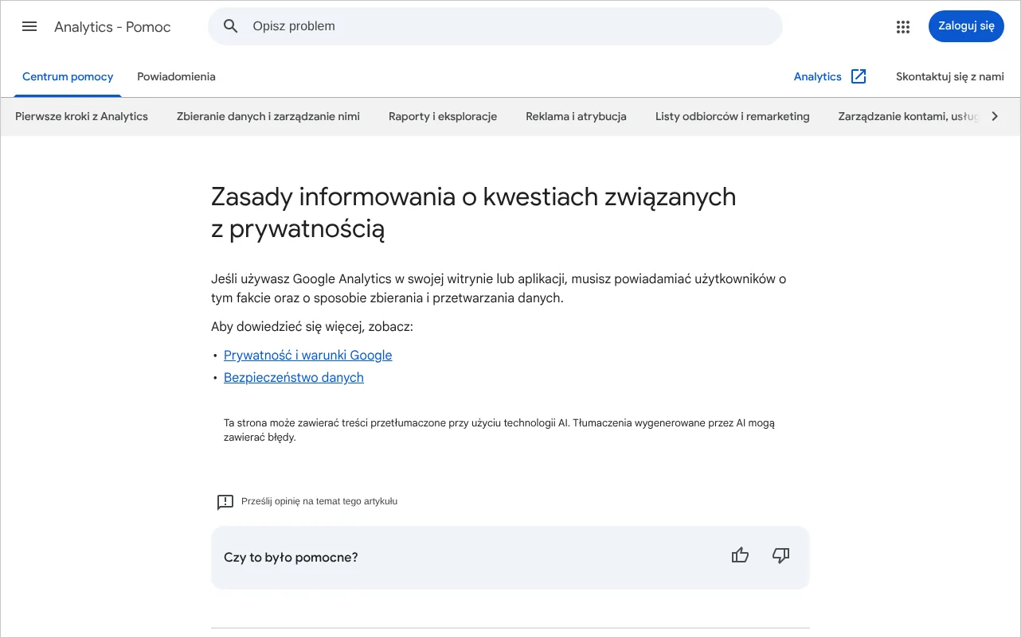1021x638 pixels.
Task: Switch to the Powiadomienia tab
Action: point(176,76)
